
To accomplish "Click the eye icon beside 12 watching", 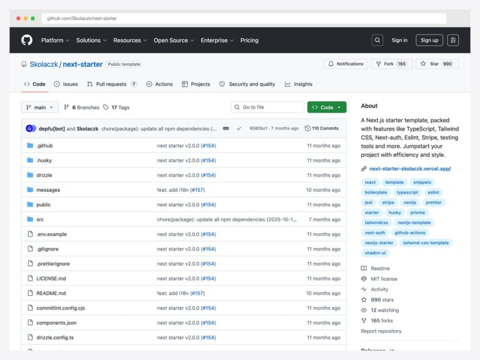I will point(364,310).
